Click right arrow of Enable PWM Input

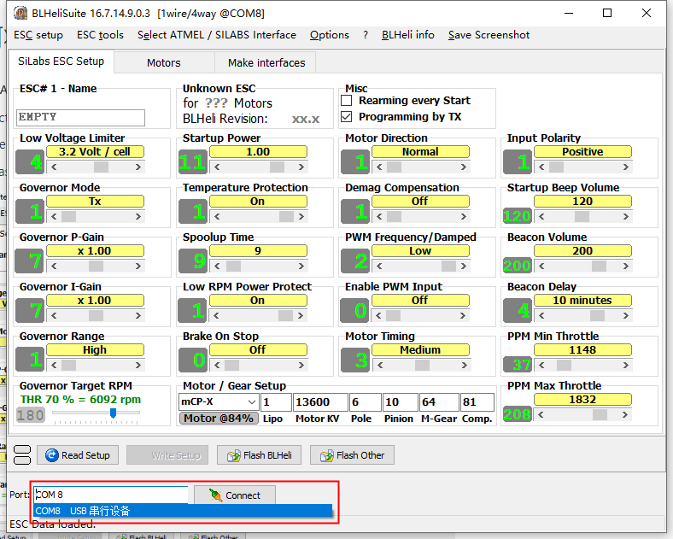pyautogui.click(x=463, y=315)
